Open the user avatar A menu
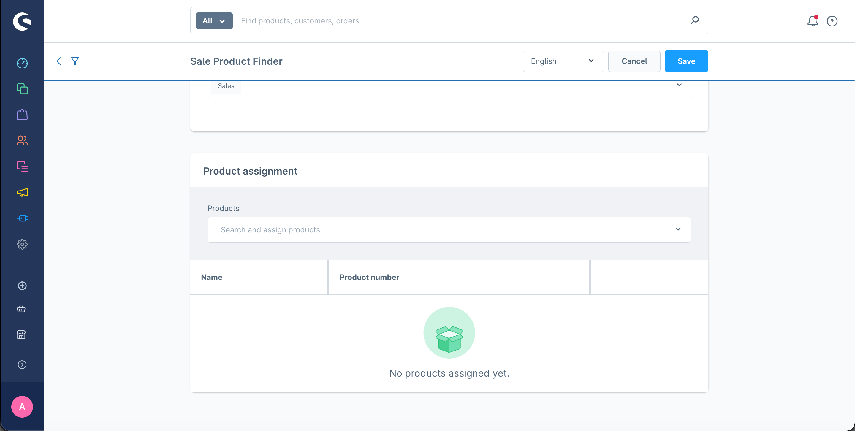The height and width of the screenshot is (431, 855). point(22,406)
